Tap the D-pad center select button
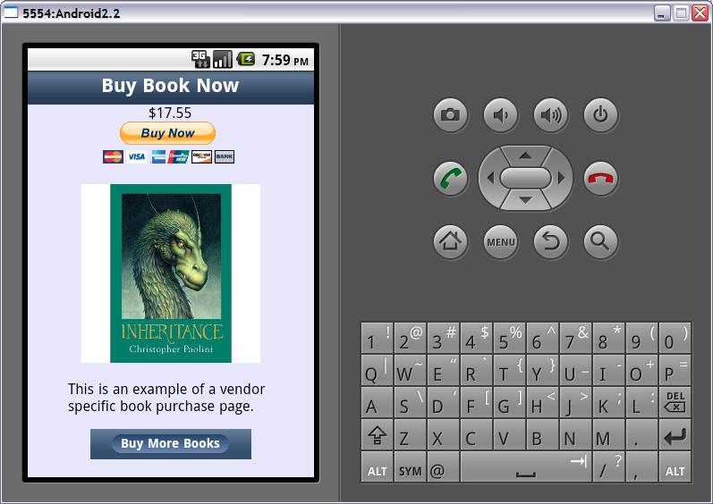The image size is (713, 504). pyautogui.click(x=526, y=178)
